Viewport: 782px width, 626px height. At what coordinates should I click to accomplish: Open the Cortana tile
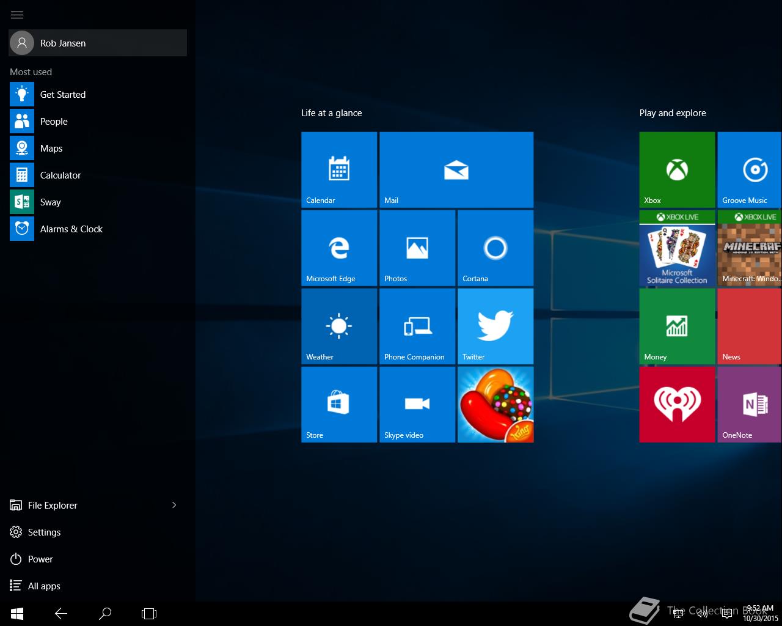click(x=495, y=248)
